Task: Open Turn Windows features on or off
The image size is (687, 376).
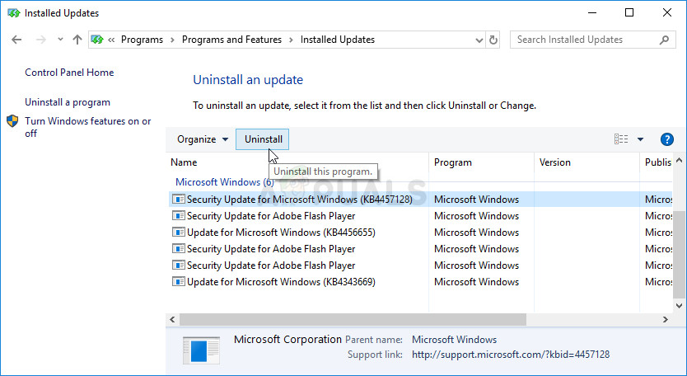Action: 87,127
